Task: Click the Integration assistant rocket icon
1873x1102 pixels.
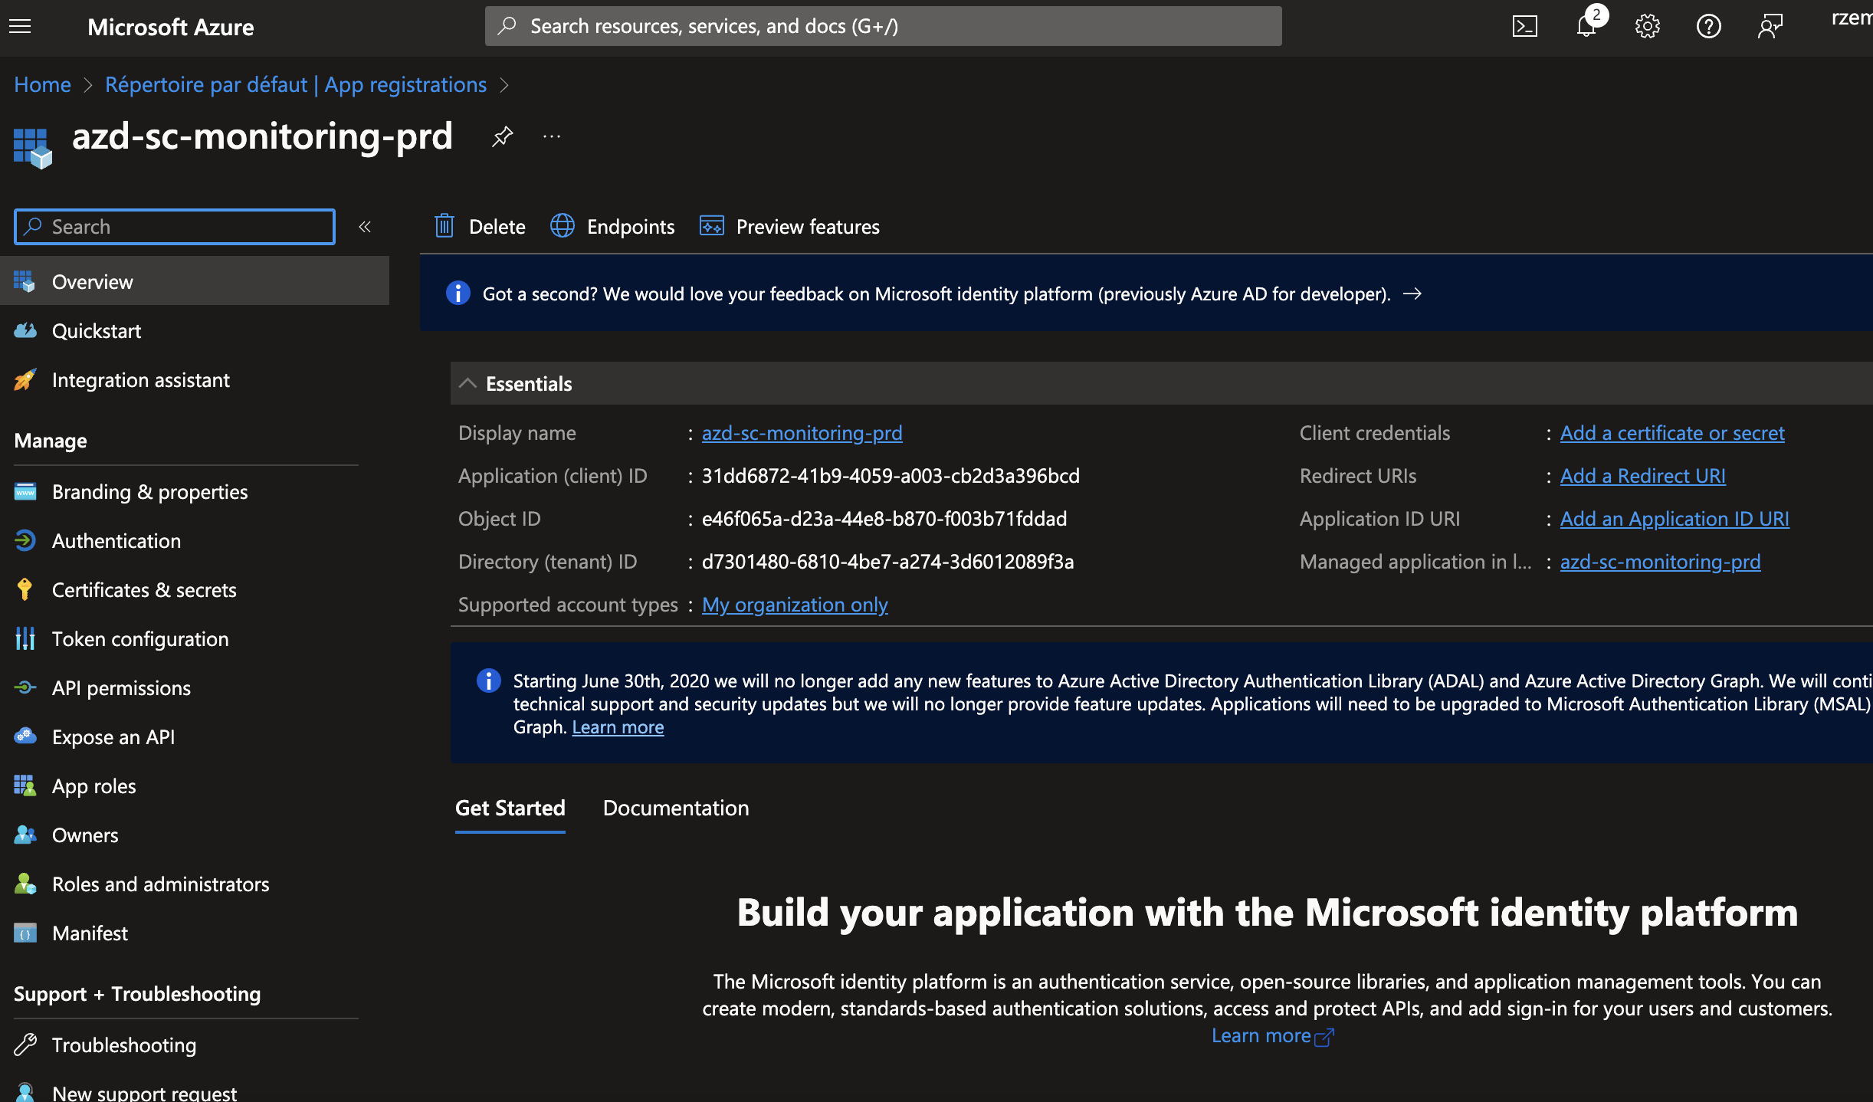Action: pyautogui.click(x=25, y=379)
